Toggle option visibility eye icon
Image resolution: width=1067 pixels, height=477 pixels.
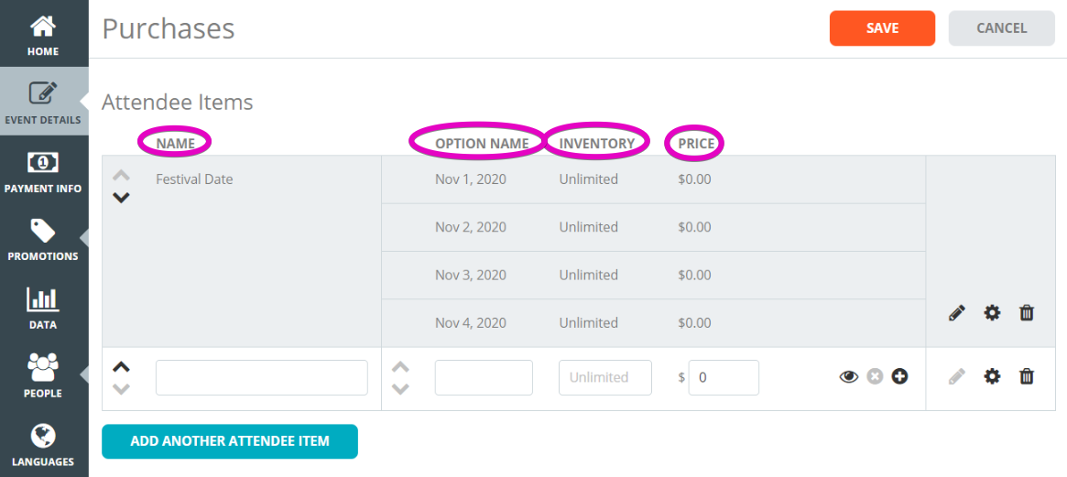(x=849, y=376)
